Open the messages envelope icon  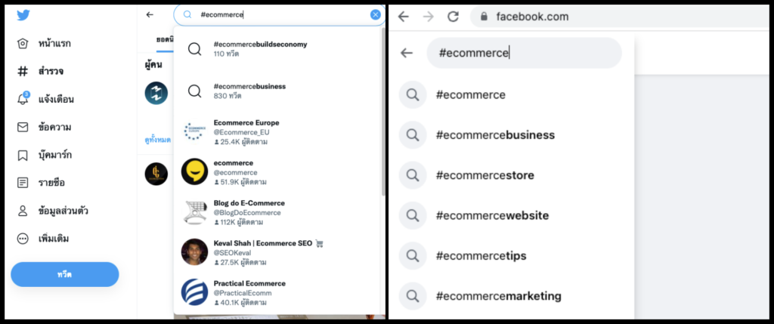[x=23, y=127]
